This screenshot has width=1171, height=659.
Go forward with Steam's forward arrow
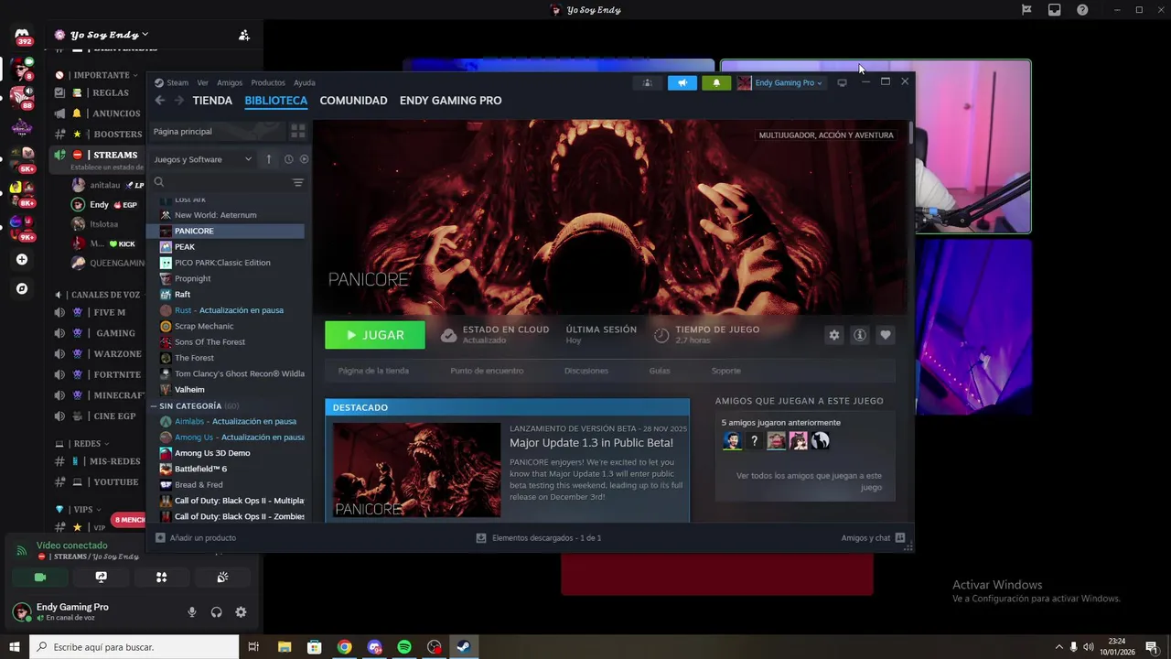click(x=179, y=101)
